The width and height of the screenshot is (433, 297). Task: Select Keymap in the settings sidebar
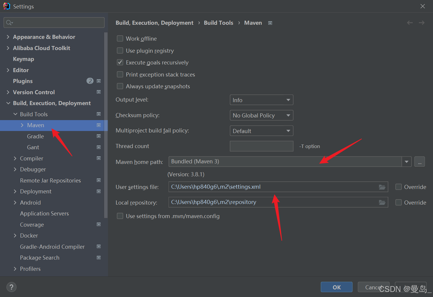click(x=24, y=59)
